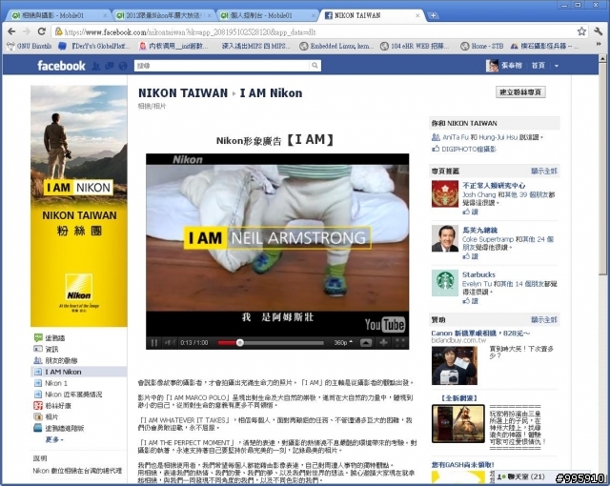Mute the YouTube video volume
The height and width of the screenshot is (486, 610).
[x=170, y=342]
